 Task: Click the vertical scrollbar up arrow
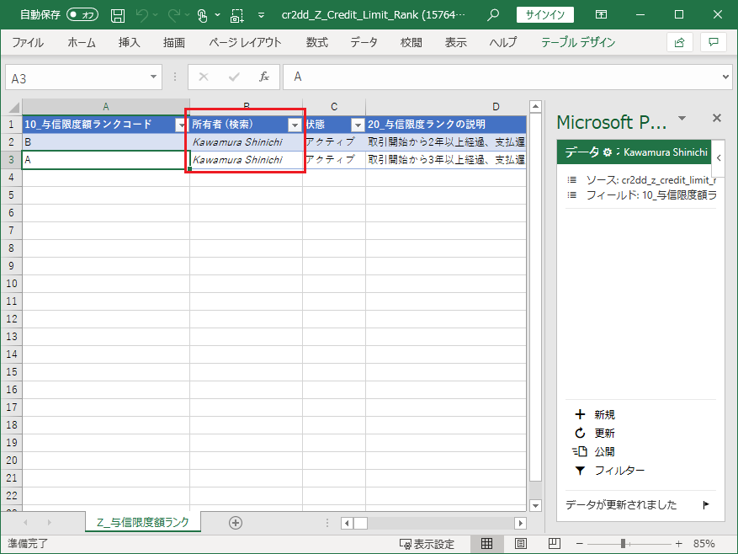coord(535,106)
